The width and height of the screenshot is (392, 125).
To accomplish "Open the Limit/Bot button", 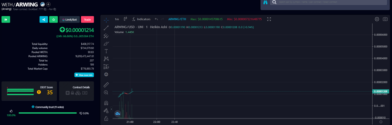I will [69, 20].
